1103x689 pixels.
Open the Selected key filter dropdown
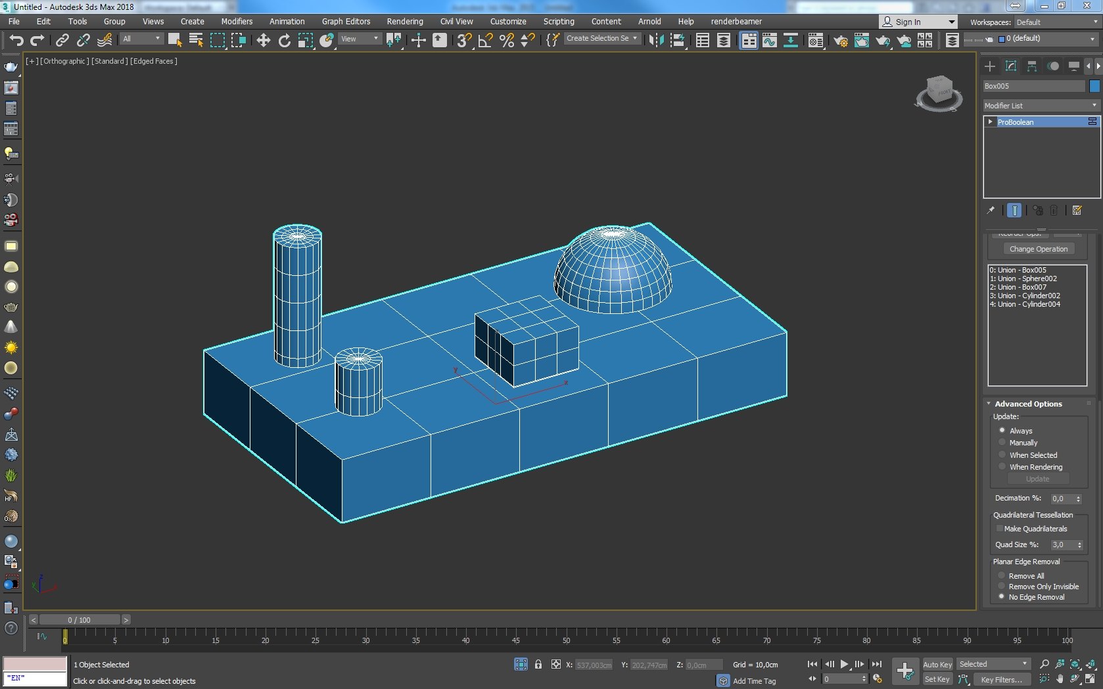(993, 664)
